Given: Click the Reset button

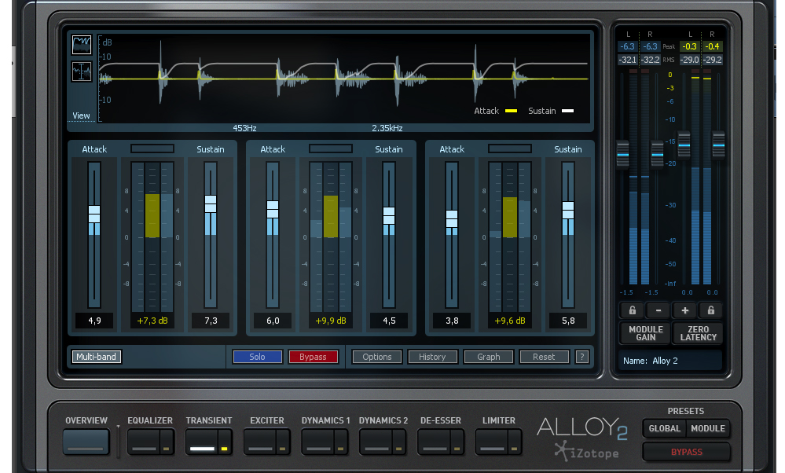Looking at the screenshot, I should [x=544, y=357].
